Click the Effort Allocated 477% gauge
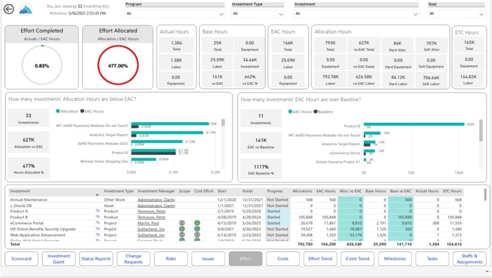Image resolution: width=492 pixels, height=278 pixels. tap(118, 65)
